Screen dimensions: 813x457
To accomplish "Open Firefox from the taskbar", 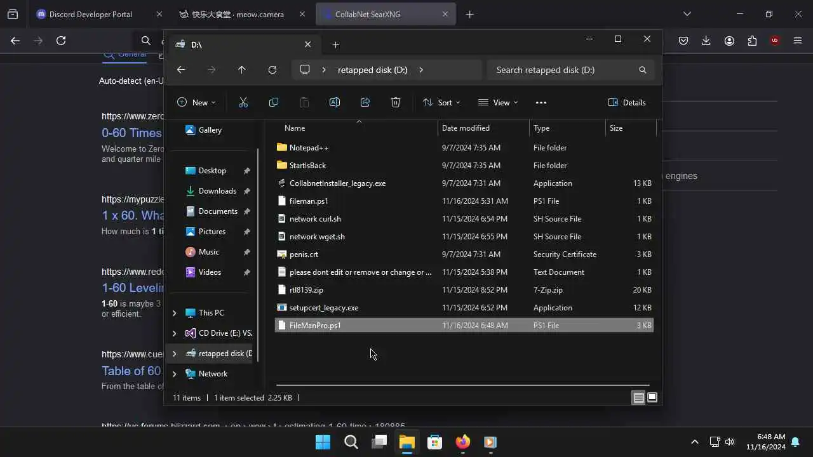I will [x=463, y=442].
